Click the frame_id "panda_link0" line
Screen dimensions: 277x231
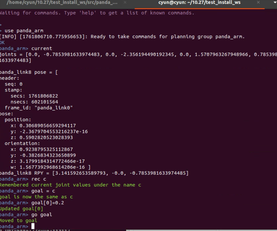[39, 108]
